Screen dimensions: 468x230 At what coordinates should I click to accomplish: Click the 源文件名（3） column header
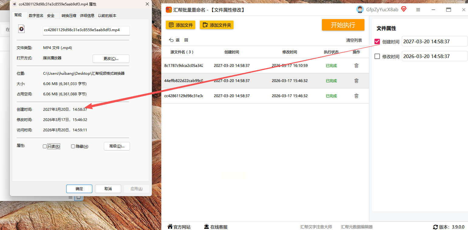click(182, 52)
